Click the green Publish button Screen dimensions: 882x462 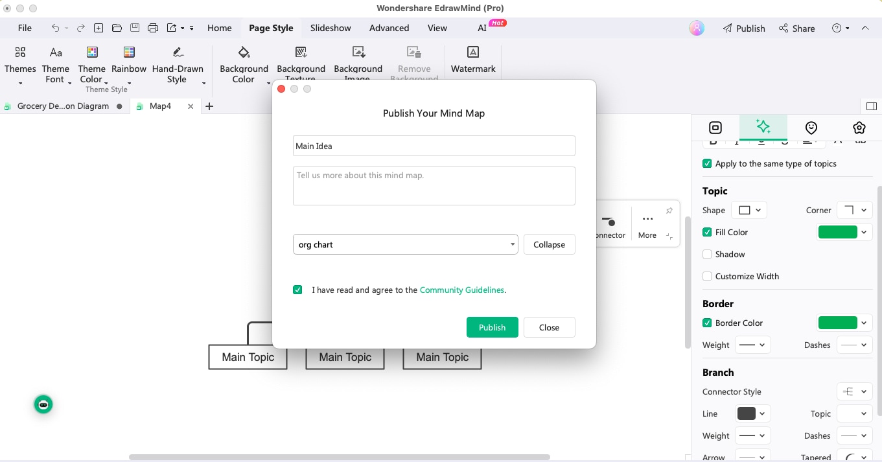click(x=492, y=327)
